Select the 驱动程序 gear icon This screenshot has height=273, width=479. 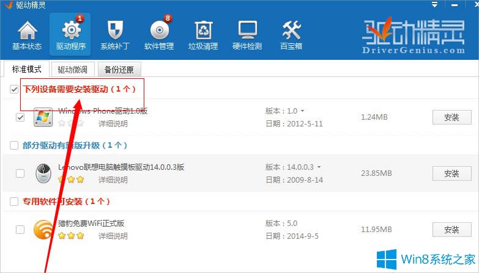(x=71, y=29)
